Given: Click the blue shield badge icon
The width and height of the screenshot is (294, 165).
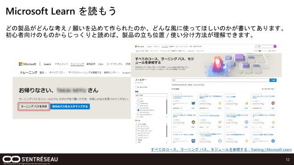Looking at the screenshot, I should pos(193,141).
